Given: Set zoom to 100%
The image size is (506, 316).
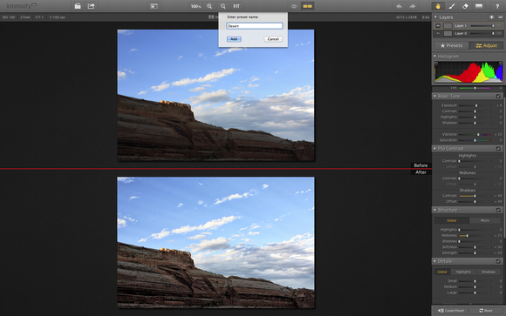Looking at the screenshot, I should (x=195, y=6).
